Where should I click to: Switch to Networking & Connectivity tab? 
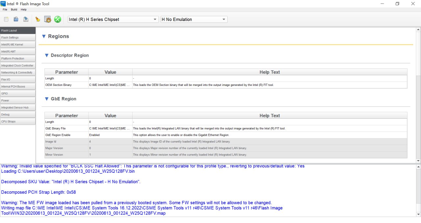point(18,72)
